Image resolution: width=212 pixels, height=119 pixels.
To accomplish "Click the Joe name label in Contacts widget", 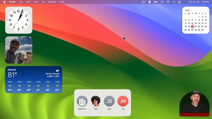I will coord(123,109).
